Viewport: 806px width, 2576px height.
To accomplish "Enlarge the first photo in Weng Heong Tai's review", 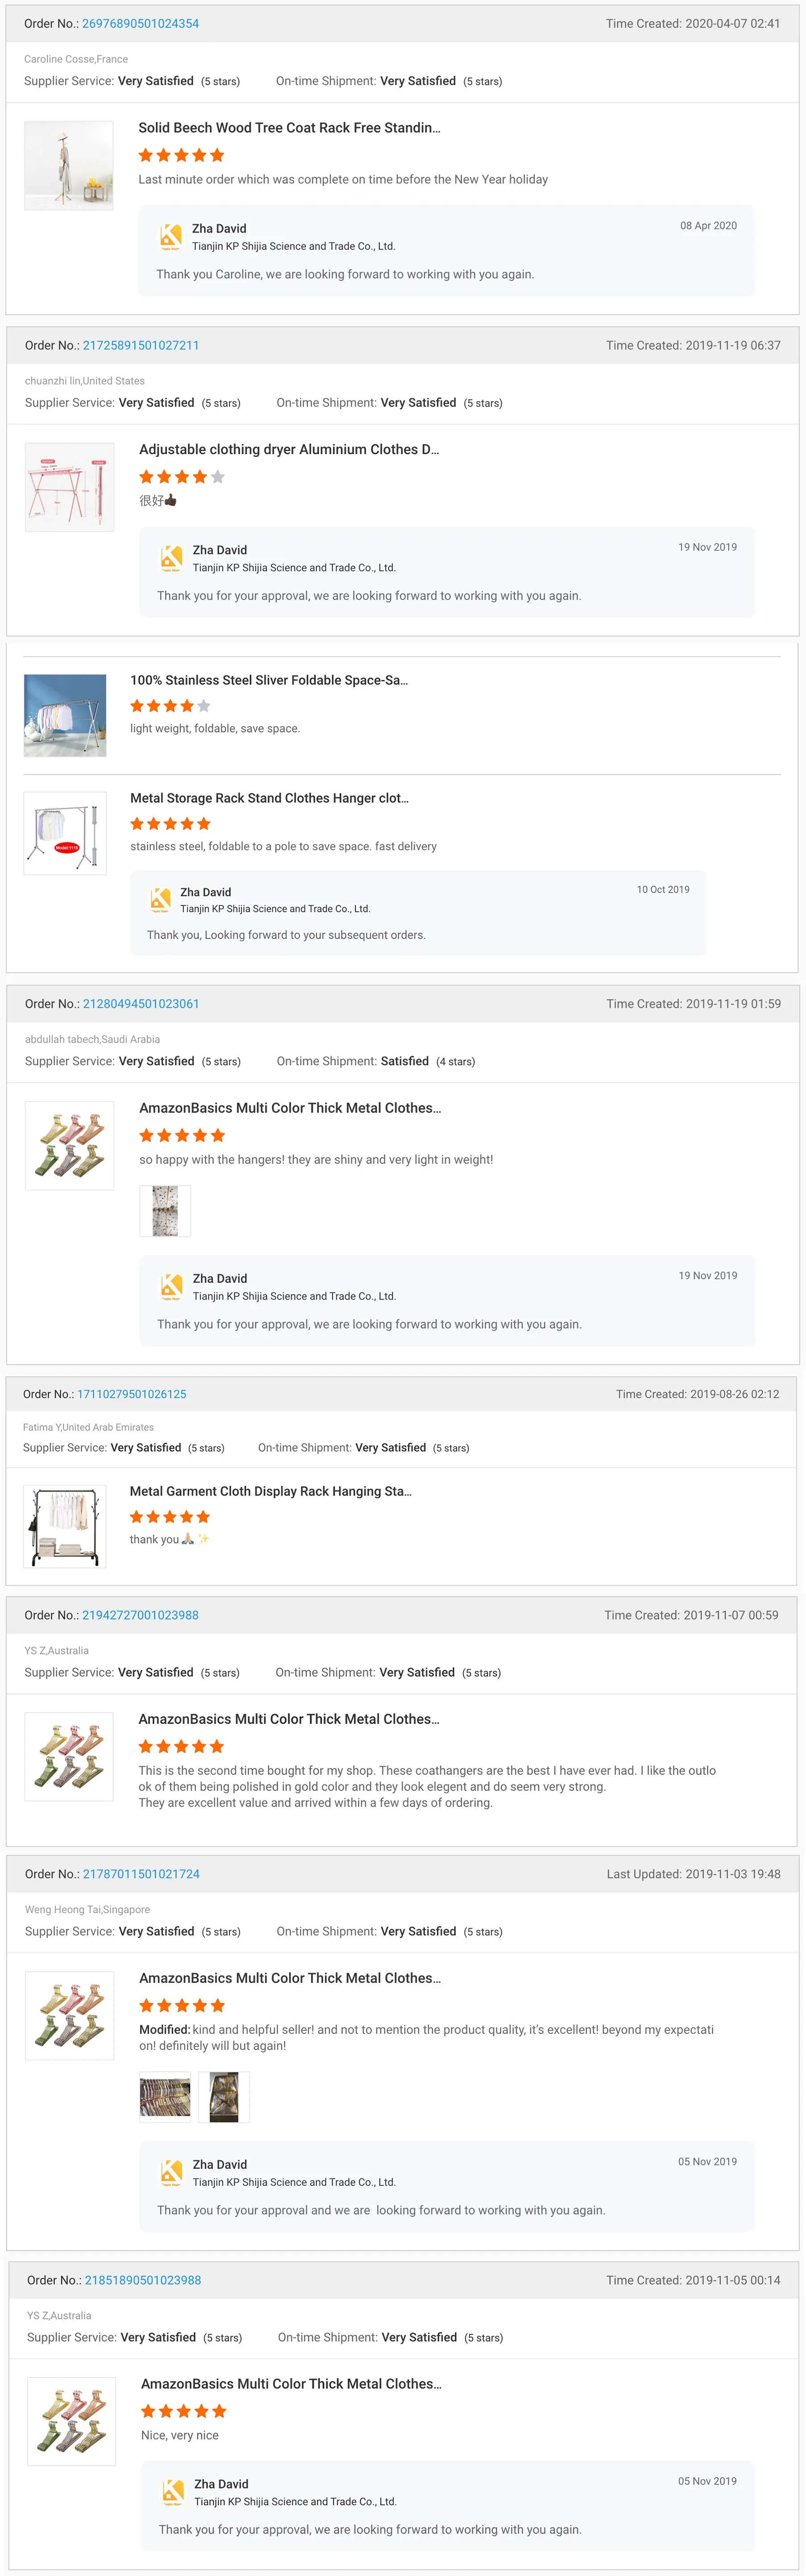I will click(x=165, y=2096).
